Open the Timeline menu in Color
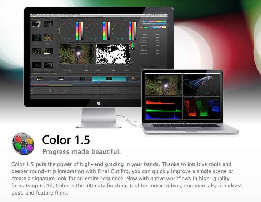Screen dimensions: 261x202 (x=55, y=15)
